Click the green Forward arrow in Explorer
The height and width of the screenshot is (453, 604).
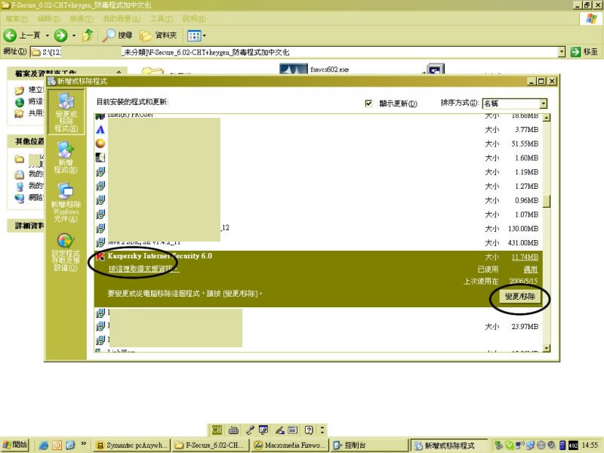point(60,35)
